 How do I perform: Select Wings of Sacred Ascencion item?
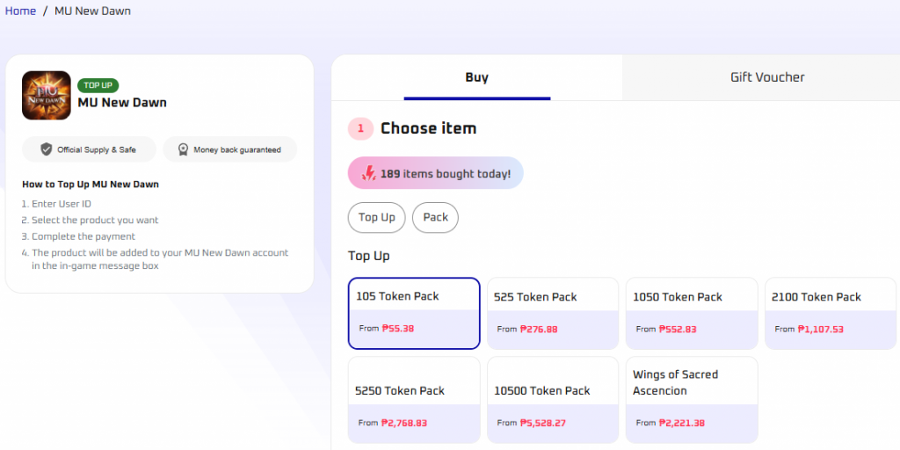click(x=692, y=400)
